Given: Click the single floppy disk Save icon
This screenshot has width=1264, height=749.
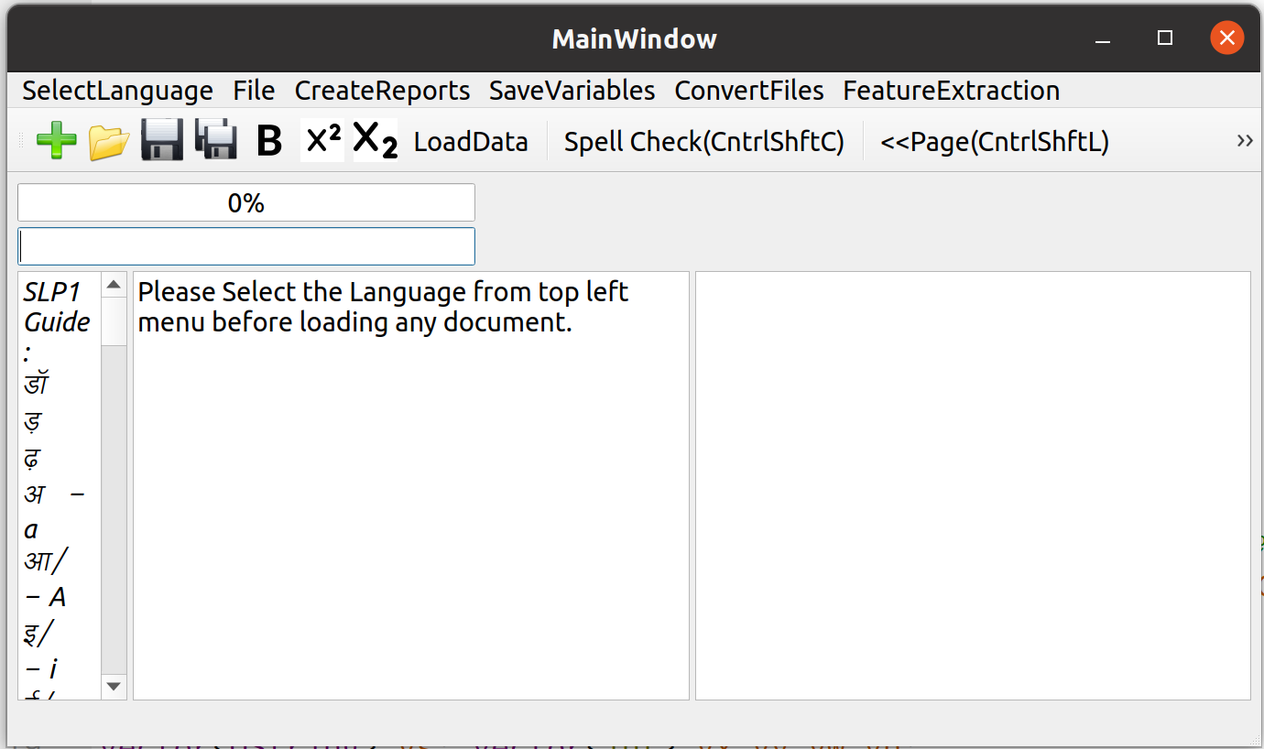Looking at the screenshot, I should tap(162, 141).
